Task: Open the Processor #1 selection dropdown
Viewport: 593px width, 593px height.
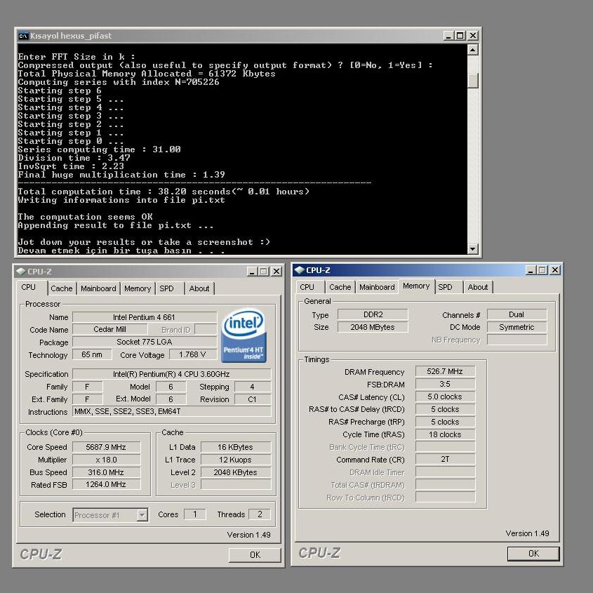Action: pos(142,514)
